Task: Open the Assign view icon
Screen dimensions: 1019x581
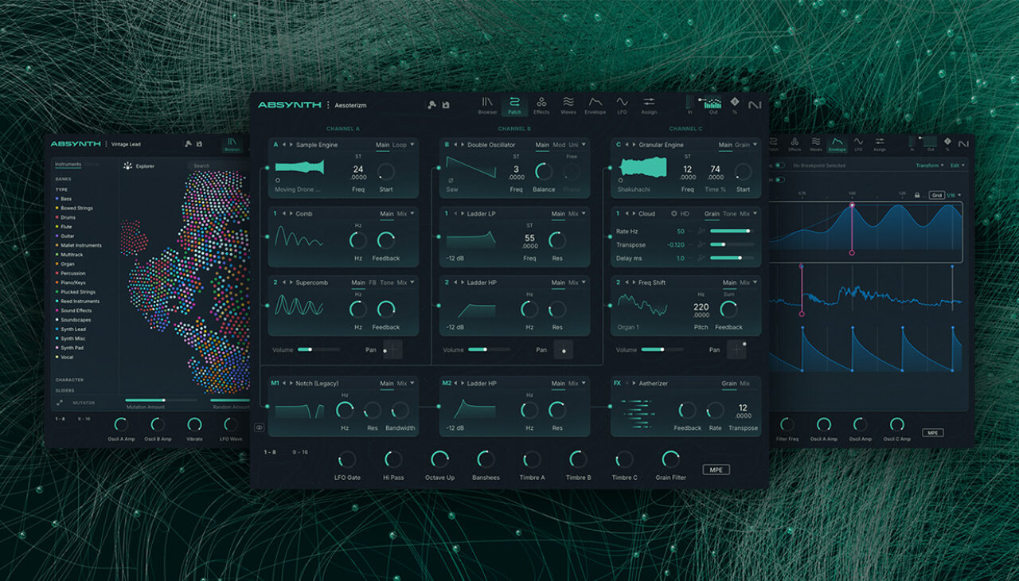Action: pyautogui.click(x=649, y=104)
